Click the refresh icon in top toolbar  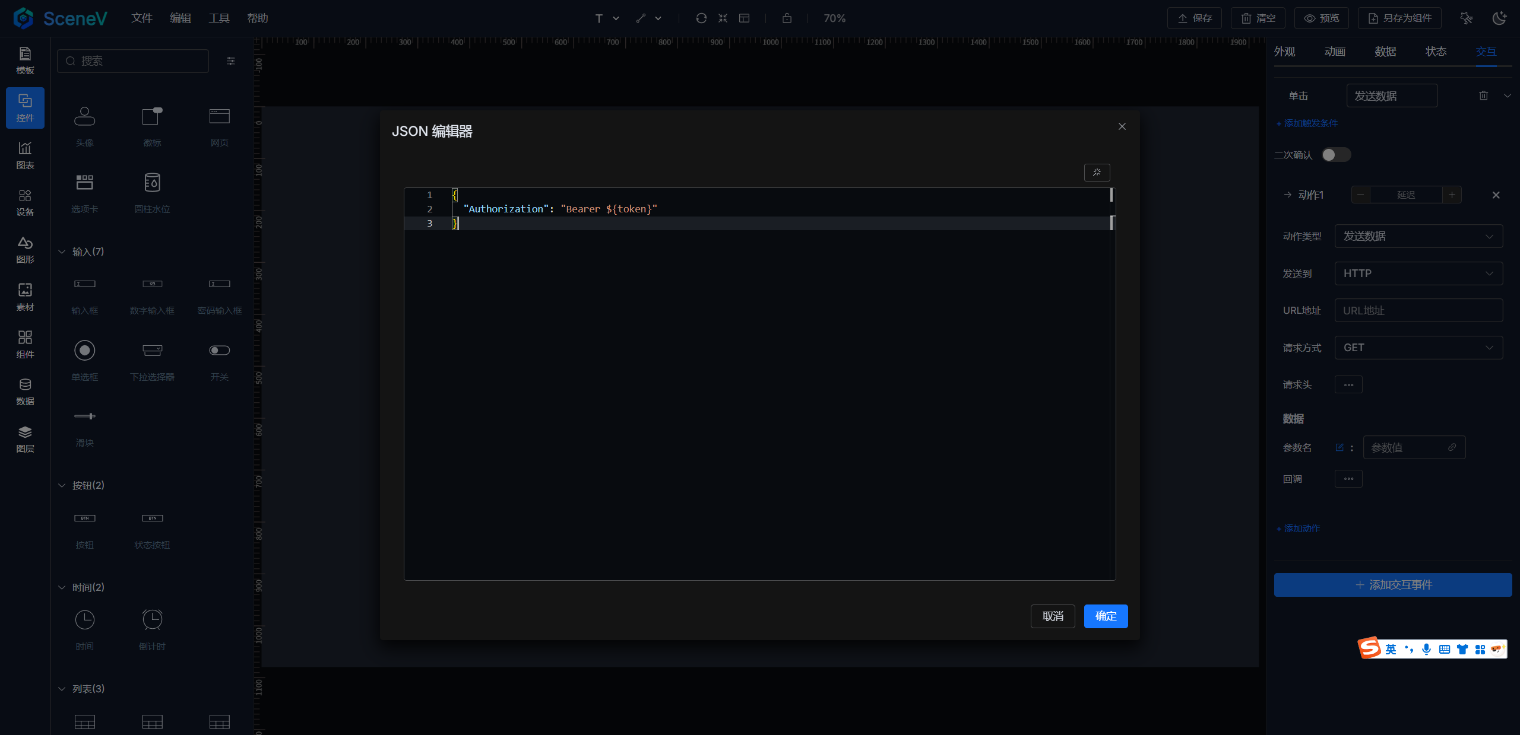point(701,18)
